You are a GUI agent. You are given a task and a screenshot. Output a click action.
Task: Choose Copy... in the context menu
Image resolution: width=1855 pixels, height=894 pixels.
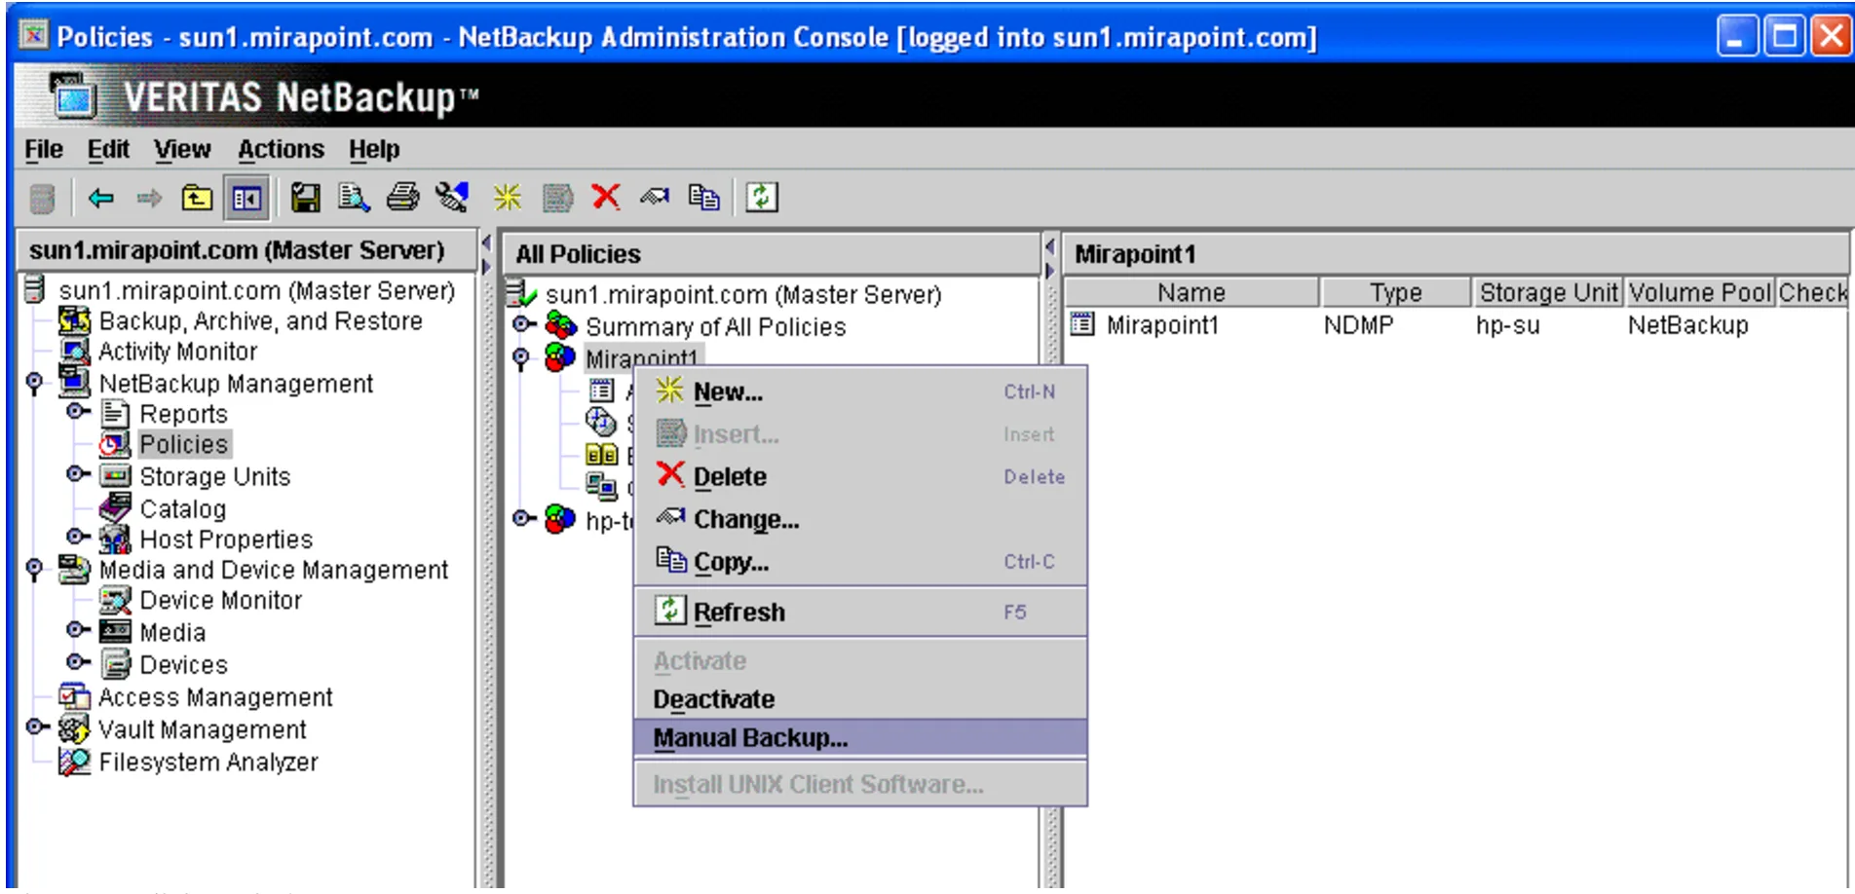[x=860, y=562]
